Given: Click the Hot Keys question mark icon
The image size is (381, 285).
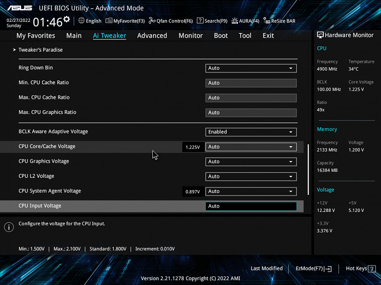Looking at the screenshot, I should click(x=372, y=268).
